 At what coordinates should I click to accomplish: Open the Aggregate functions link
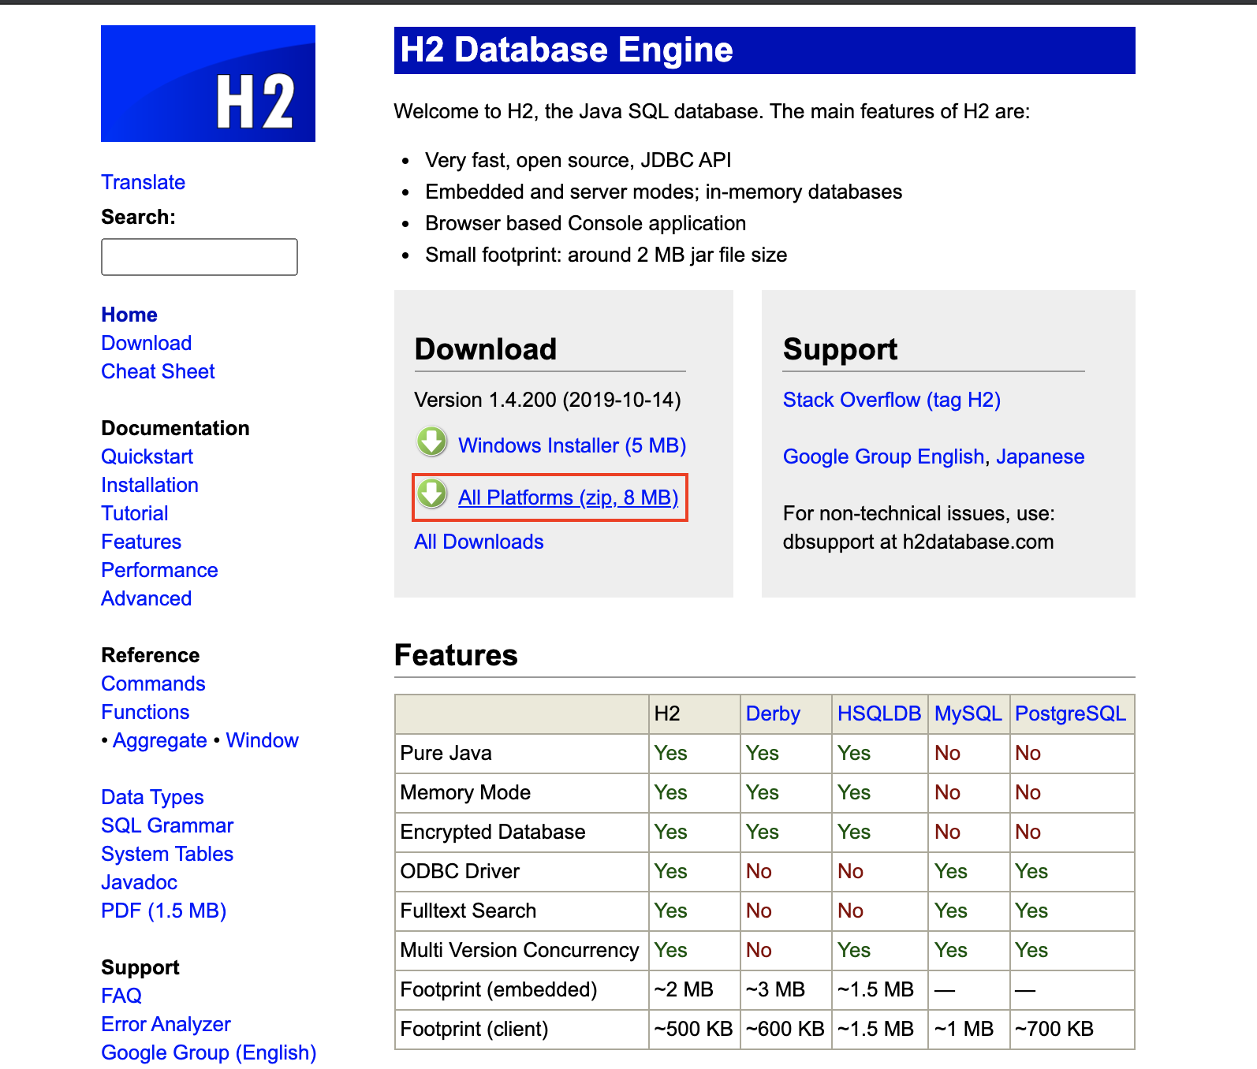pyautogui.click(x=159, y=740)
